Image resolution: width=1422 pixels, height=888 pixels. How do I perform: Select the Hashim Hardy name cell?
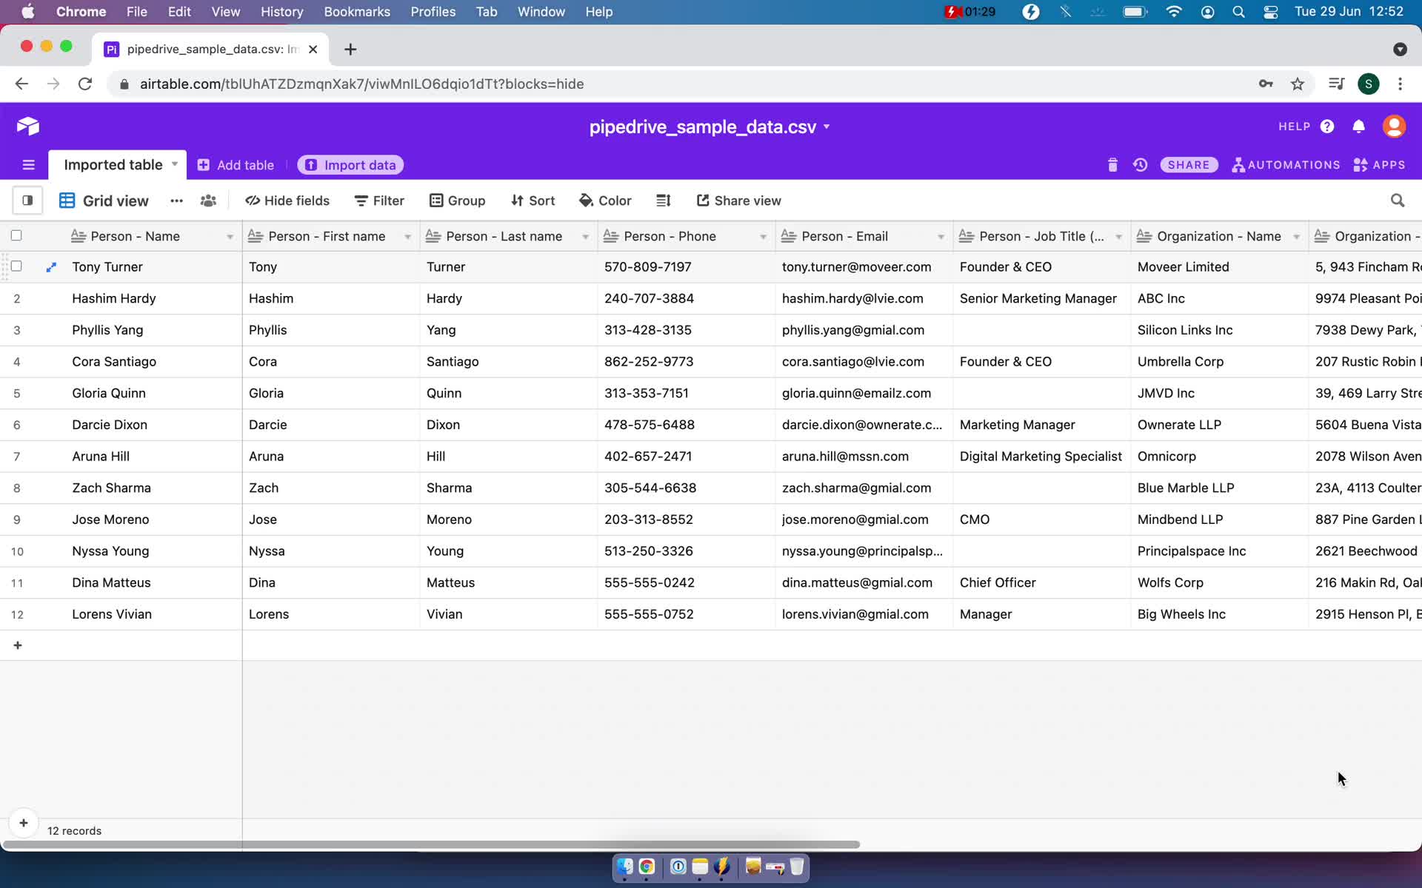[153, 298]
